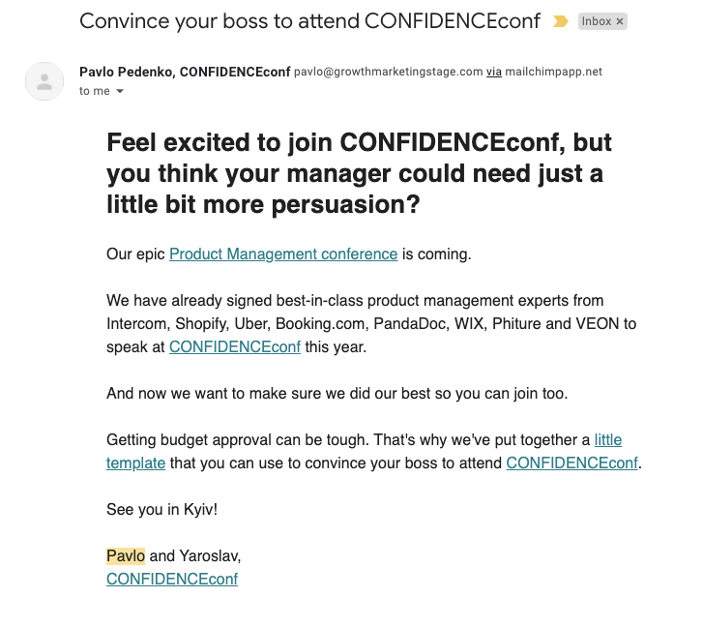Click the 'to me' recipient text
Viewport: 703px width, 627px height.
[x=95, y=91]
